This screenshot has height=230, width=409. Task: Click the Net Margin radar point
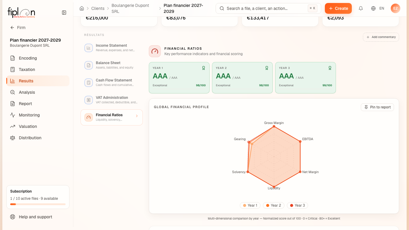[x=300, y=172]
